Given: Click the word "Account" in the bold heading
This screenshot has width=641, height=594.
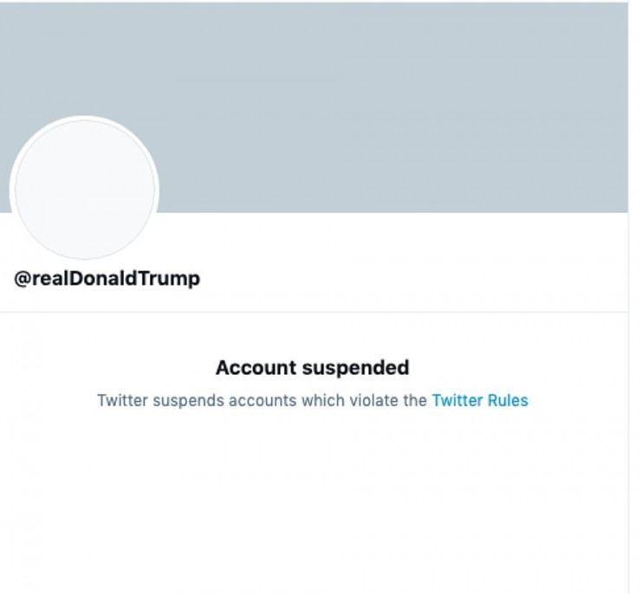Looking at the screenshot, I should [255, 367].
